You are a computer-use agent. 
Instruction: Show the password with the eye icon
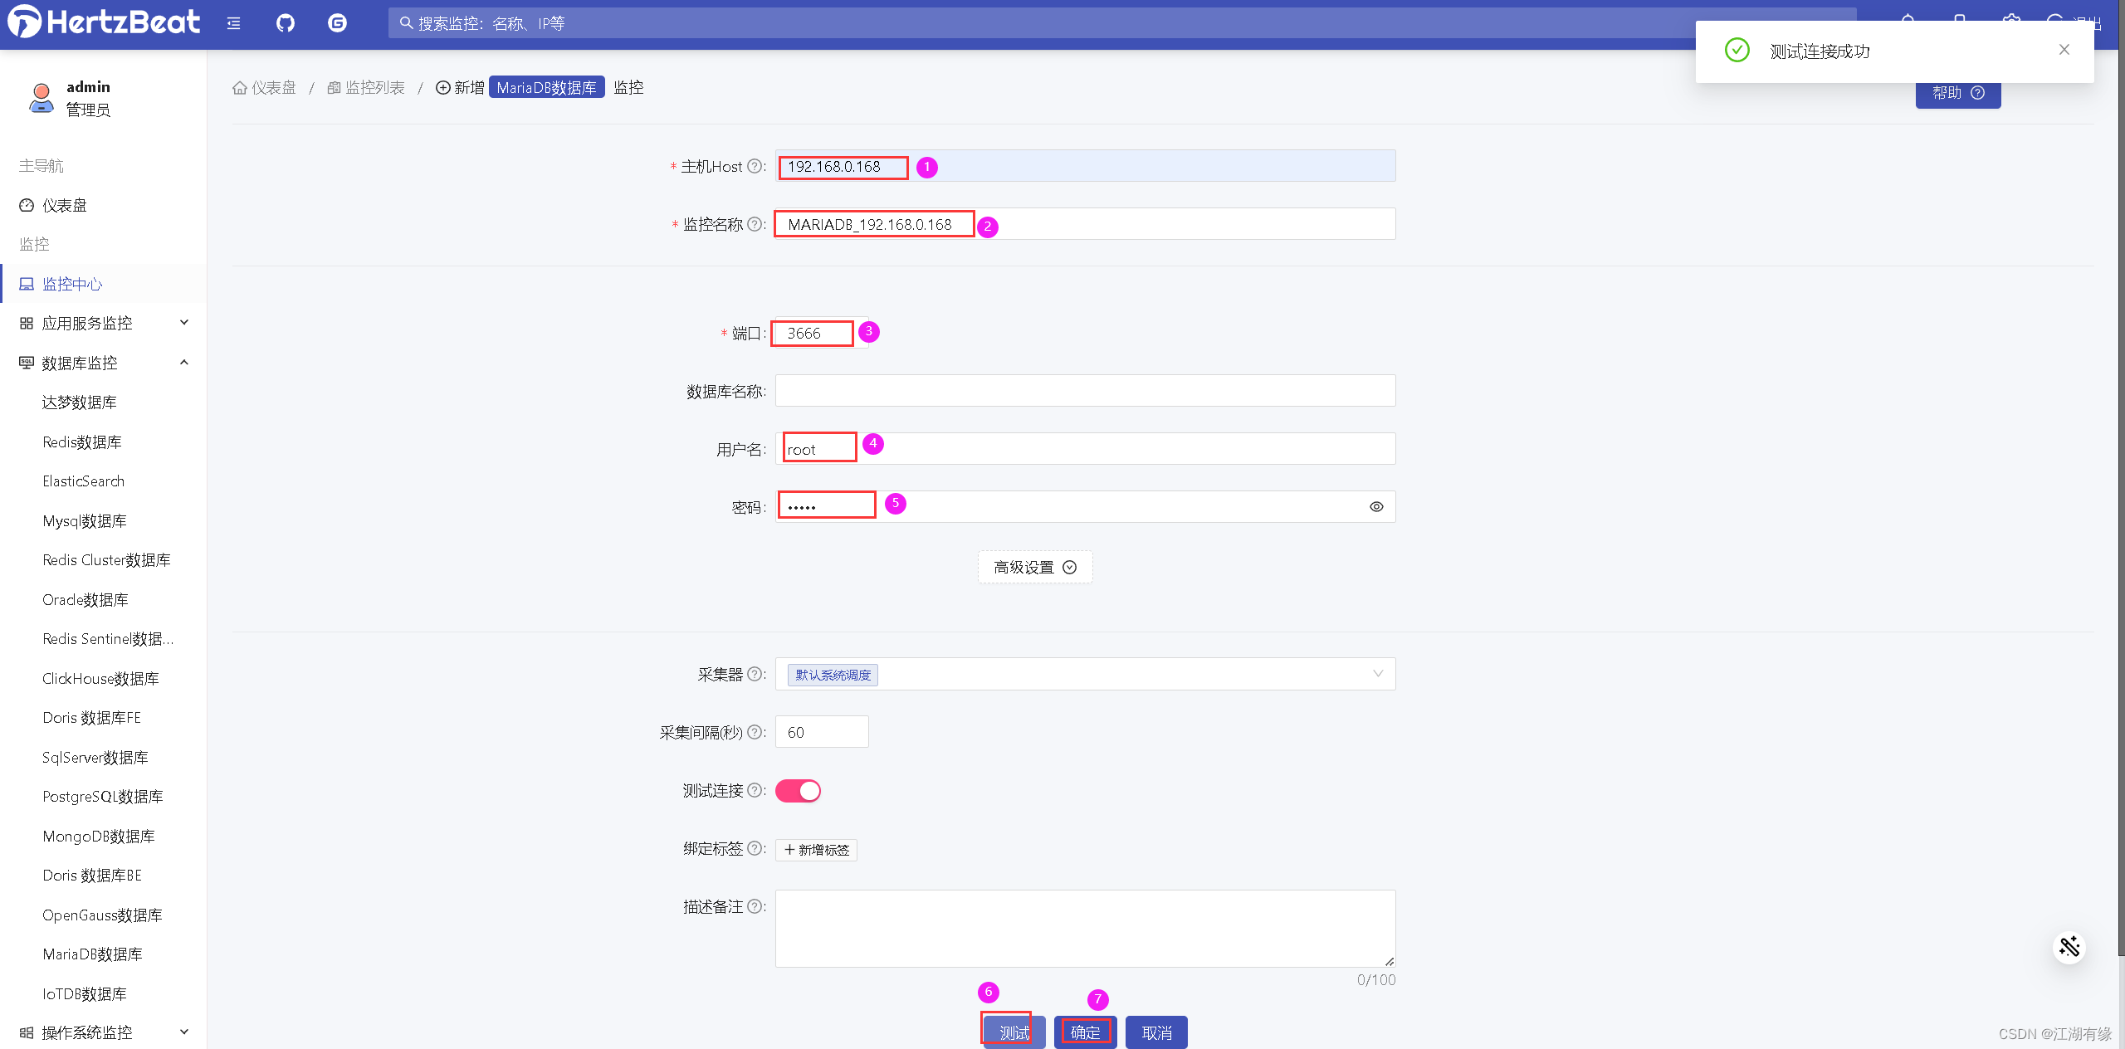tap(1376, 506)
